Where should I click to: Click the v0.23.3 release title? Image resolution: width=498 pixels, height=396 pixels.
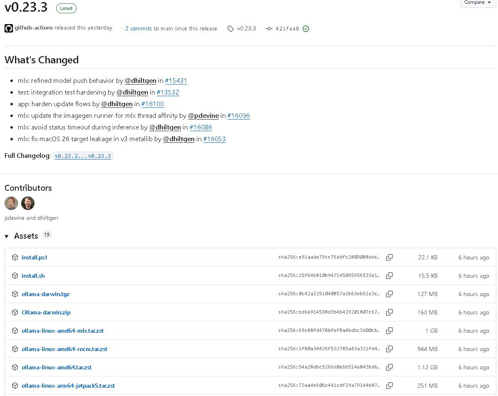pyautogui.click(x=26, y=7)
